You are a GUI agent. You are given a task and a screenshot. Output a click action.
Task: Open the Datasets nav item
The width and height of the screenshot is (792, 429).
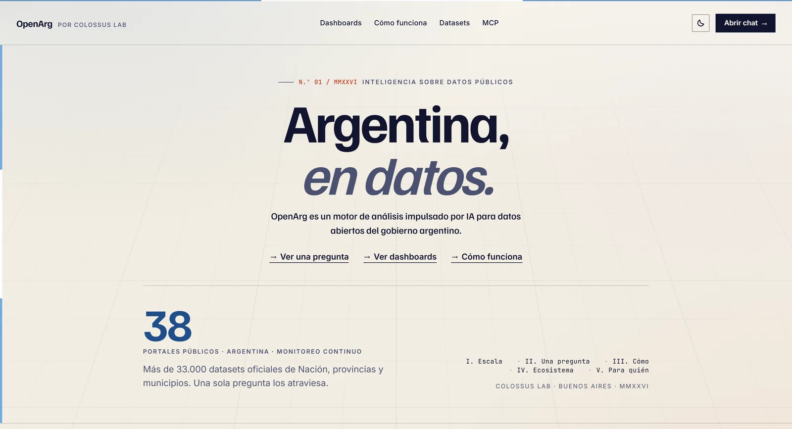click(454, 23)
